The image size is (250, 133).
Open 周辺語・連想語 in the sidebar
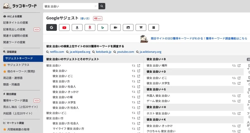tap(13, 78)
